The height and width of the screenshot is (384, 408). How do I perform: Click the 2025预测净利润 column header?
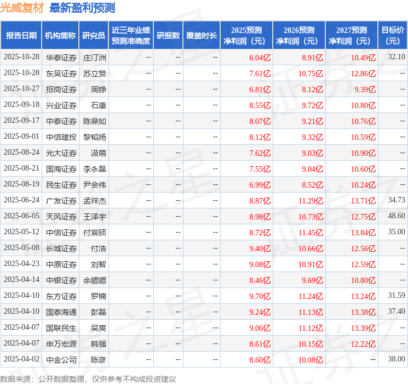(x=246, y=35)
